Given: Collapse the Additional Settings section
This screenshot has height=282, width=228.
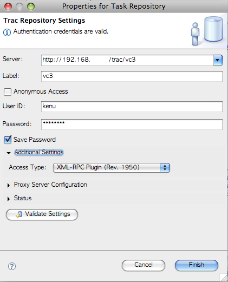Looking at the screenshot, I should (9, 153).
